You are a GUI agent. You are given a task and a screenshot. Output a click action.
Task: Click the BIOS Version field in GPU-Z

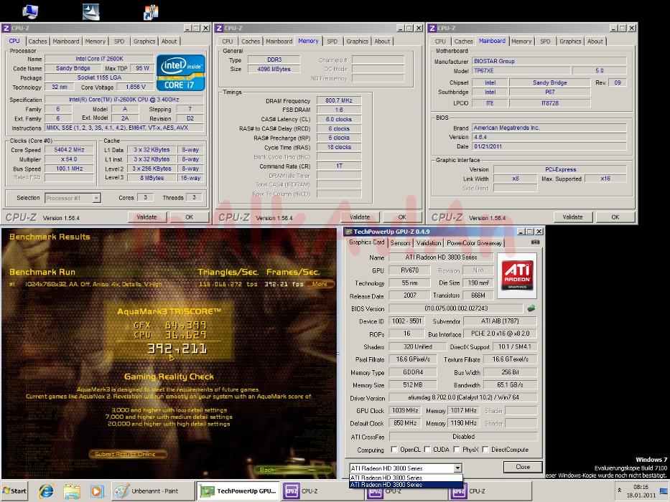(x=456, y=308)
